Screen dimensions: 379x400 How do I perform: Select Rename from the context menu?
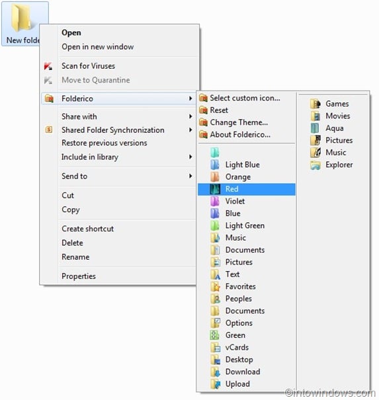(x=75, y=257)
